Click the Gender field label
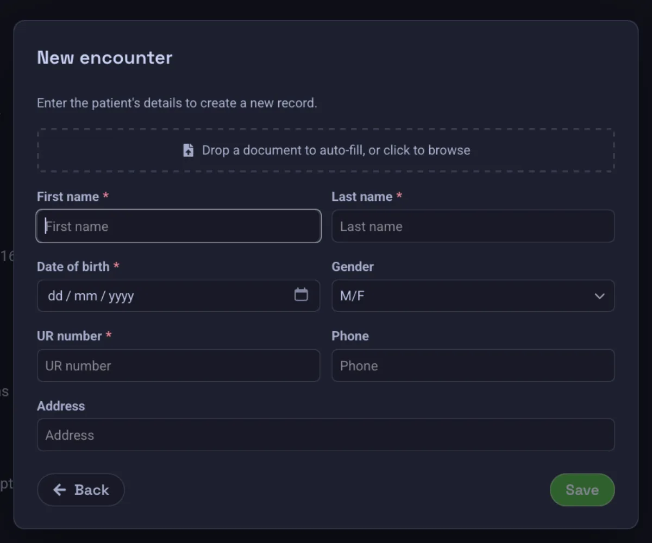 click(353, 267)
